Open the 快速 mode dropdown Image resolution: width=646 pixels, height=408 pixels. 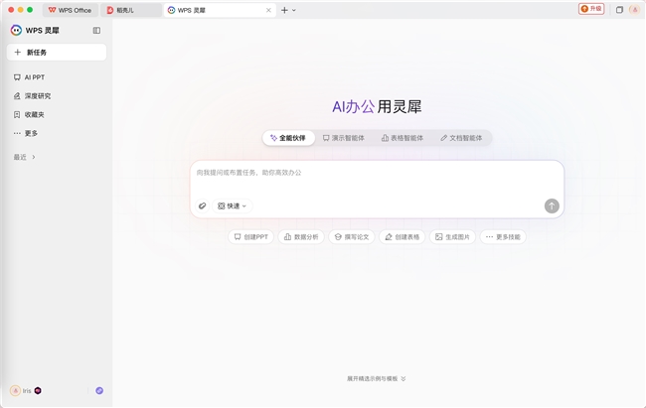[233, 205]
